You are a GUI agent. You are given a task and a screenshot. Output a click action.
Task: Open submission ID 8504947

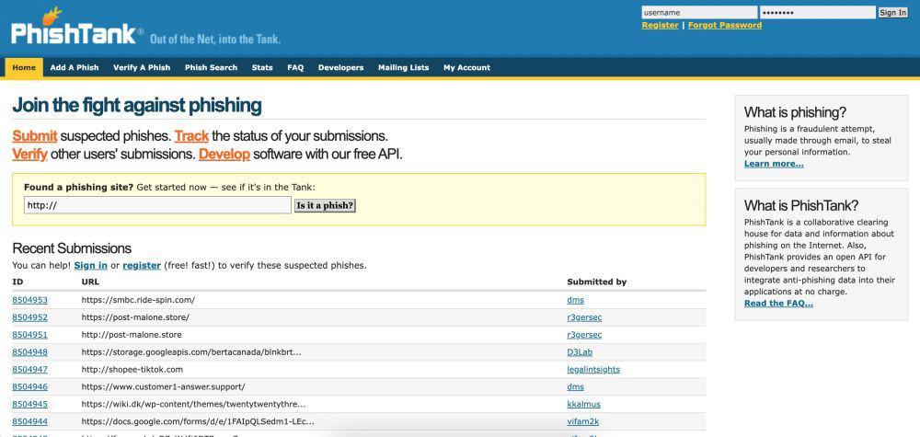pyautogui.click(x=30, y=370)
